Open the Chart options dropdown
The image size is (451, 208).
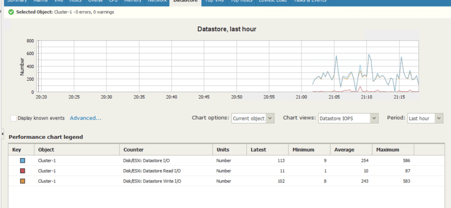point(252,118)
